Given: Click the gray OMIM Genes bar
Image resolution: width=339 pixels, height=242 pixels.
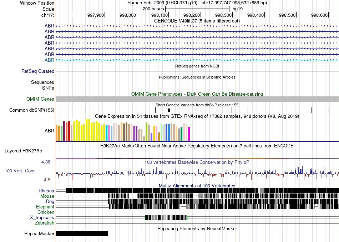Looking at the screenshot, I should pyautogui.click(x=197, y=99).
